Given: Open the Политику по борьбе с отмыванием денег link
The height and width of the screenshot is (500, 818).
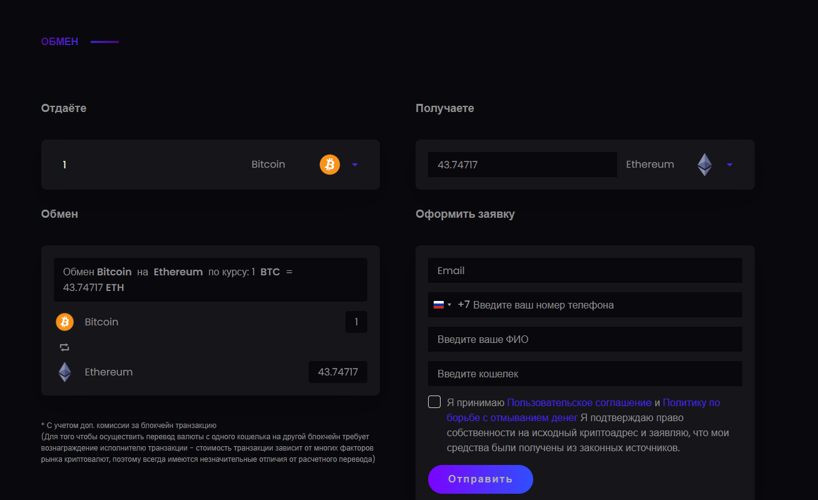Looking at the screenshot, I should click(x=583, y=411).
